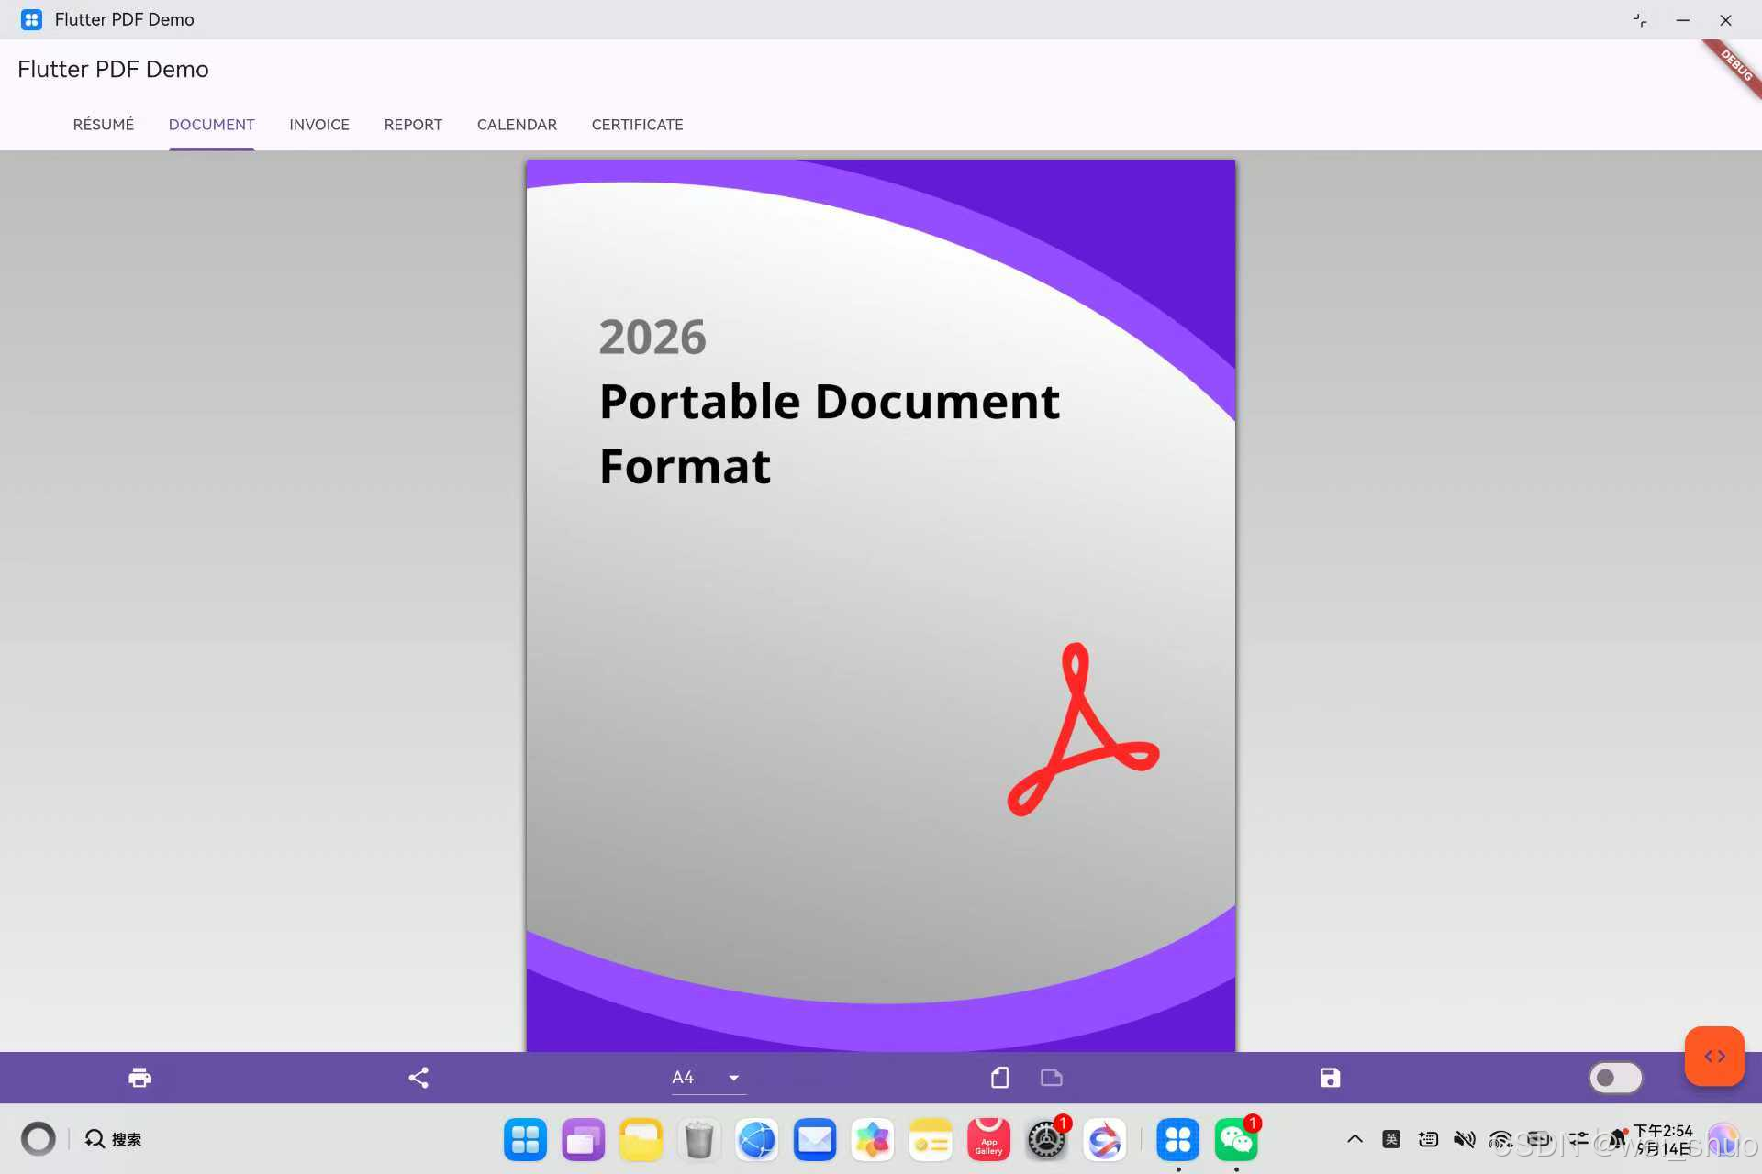Open the Mail app in dock
The image size is (1762, 1174).
[815, 1140]
